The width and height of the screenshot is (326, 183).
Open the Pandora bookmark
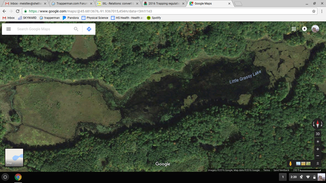coord(71,18)
